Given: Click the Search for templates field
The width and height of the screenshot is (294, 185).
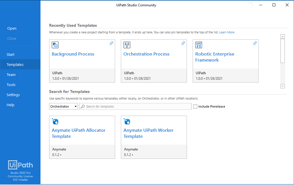Looking at the screenshot, I should pos(135,106).
